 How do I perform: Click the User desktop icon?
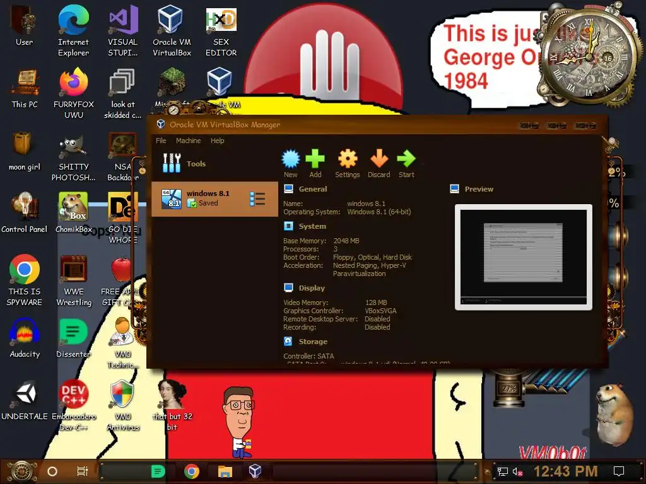point(25,25)
